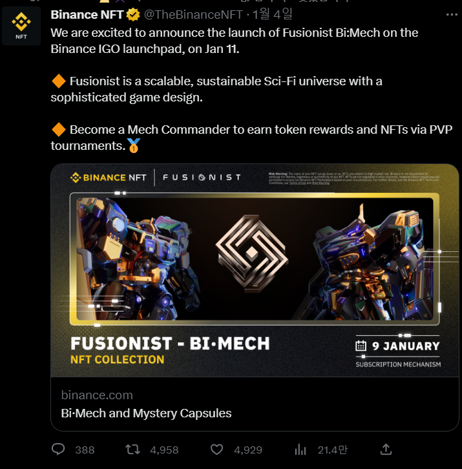Open the three-dot more options menu
The image size is (462, 469).
(x=452, y=15)
